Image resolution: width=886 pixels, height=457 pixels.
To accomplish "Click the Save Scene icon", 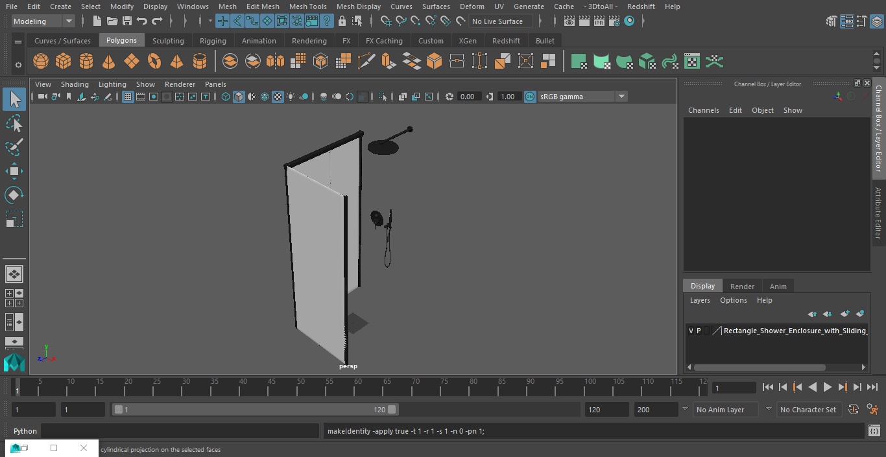I will click(x=127, y=21).
